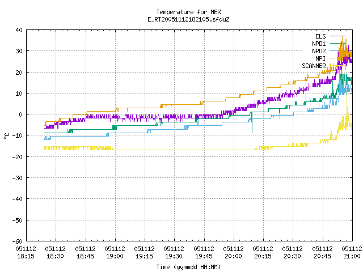363x272 pixels.
Task: Click the x-axis tick label '20:45'
Action: point(323,256)
